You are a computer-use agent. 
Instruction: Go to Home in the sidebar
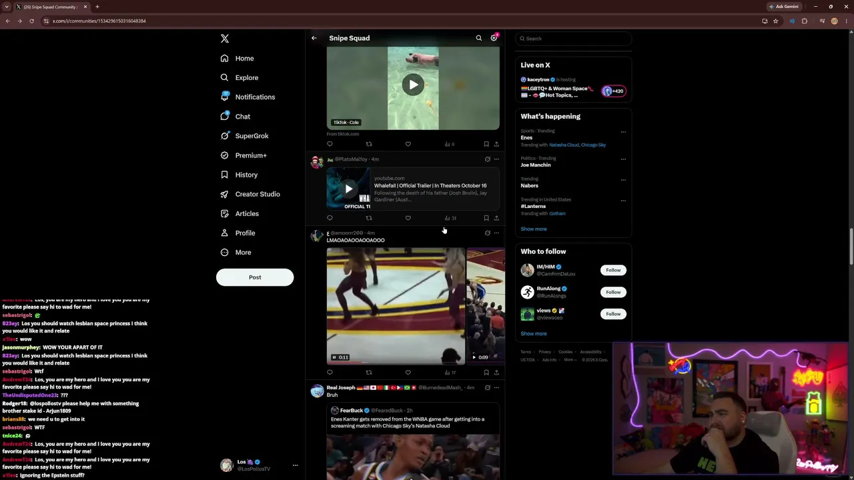tap(238, 59)
